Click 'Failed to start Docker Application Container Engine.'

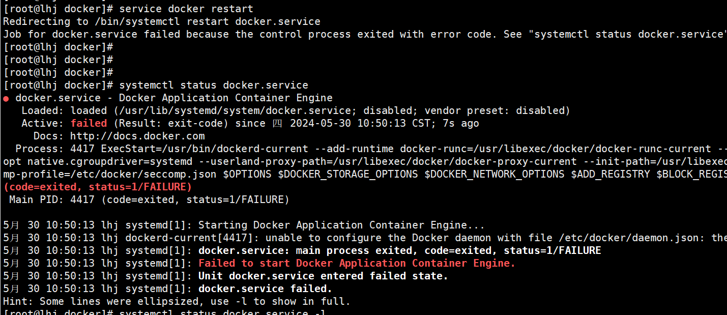[x=357, y=263]
